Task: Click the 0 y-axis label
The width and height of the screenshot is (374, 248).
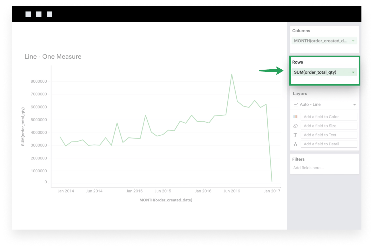Action: coord(46,182)
